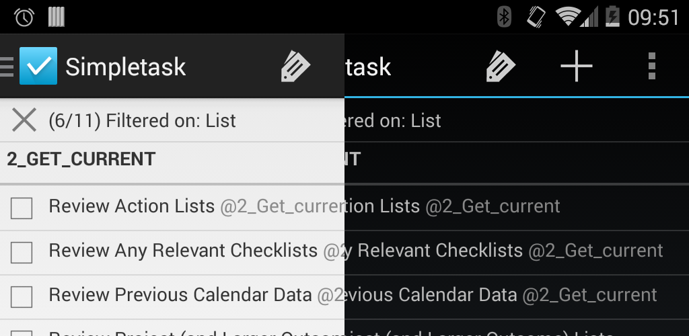This screenshot has width=689, height=336.
Task: Tap the alarm clock status bar icon
Action: [24, 17]
